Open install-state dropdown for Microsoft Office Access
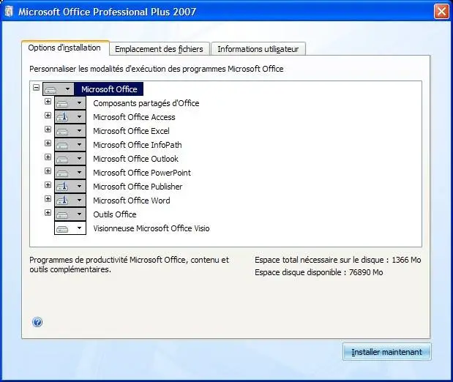 click(70, 117)
